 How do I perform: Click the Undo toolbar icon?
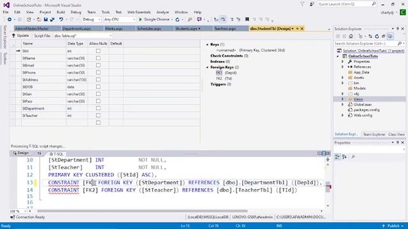pyautogui.click(x=61, y=20)
